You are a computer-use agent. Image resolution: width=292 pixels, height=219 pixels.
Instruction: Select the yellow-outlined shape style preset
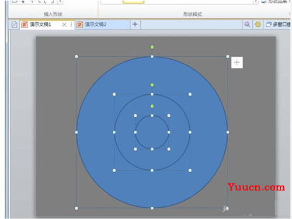click(x=134, y=2)
